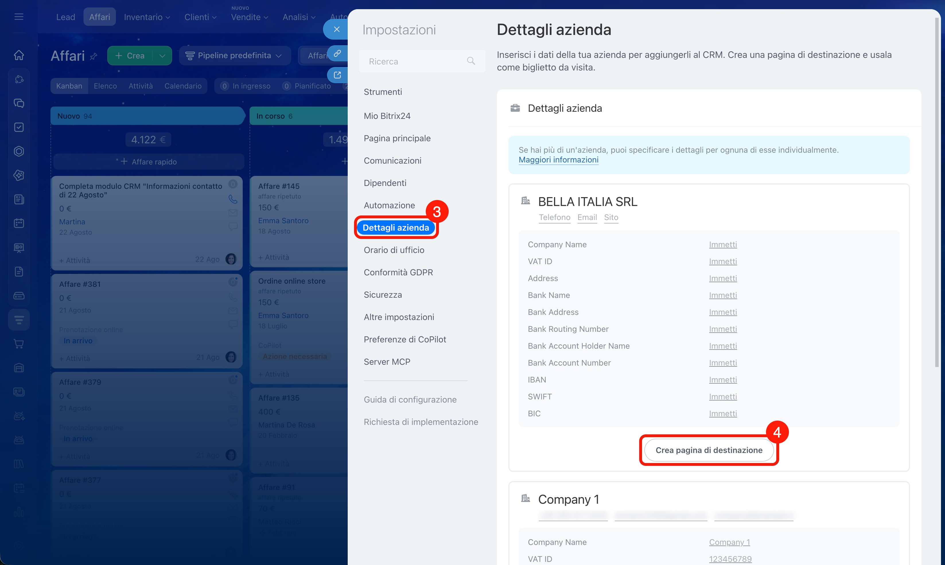The image size is (945, 565).
Task: Expand the Crea button dropdown arrow
Action: click(x=162, y=56)
